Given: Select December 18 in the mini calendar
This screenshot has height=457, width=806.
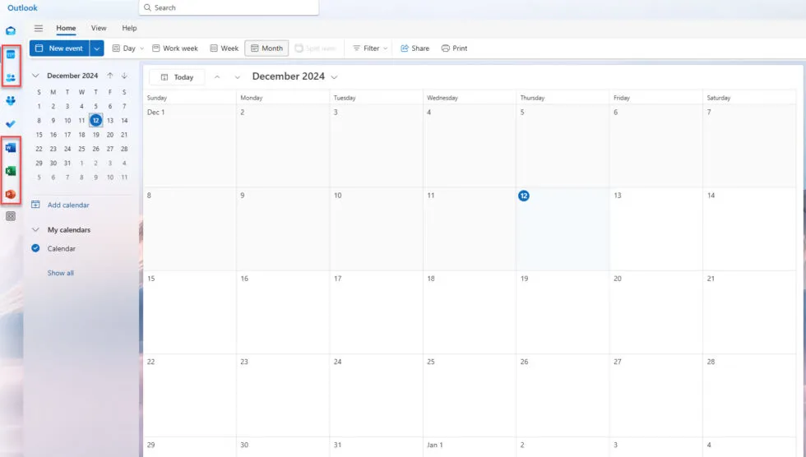Looking at the screenshot, I should pyautogui.click(x=81, y=135).
